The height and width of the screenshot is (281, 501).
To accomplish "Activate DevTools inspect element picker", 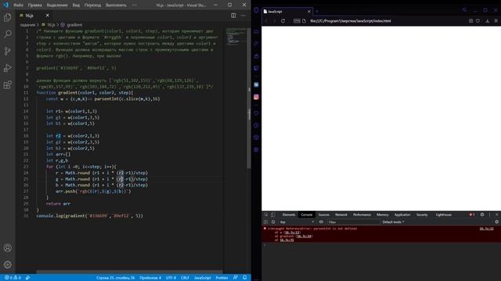I will (x=266, y=215).
